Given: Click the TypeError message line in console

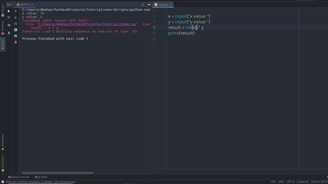Looking at the screenshot, I should point(81,32).
